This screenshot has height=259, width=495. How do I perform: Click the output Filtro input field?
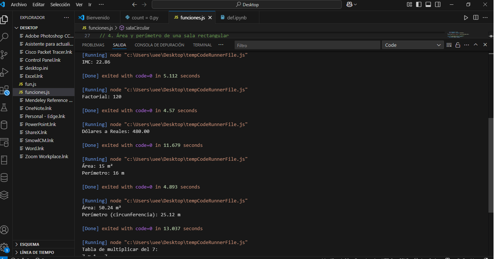(307, 45)
